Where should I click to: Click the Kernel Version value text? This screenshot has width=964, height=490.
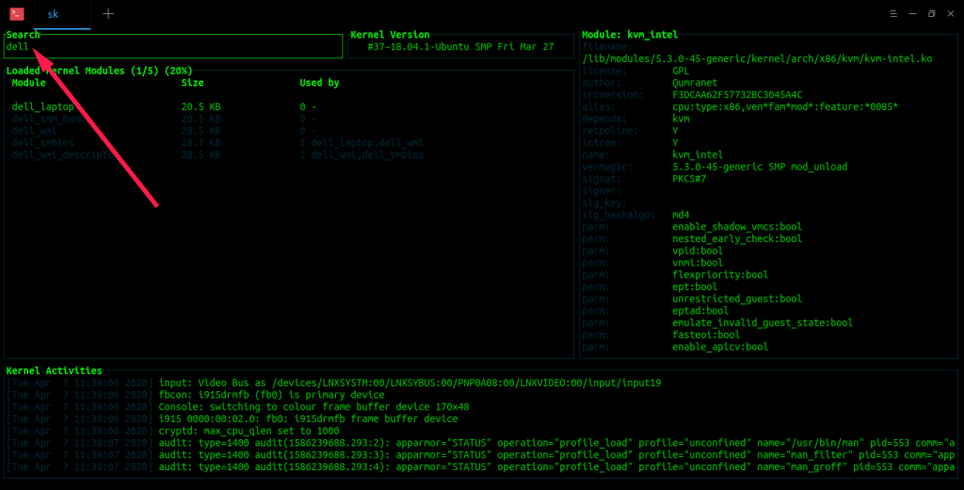[x=460, y=47]
